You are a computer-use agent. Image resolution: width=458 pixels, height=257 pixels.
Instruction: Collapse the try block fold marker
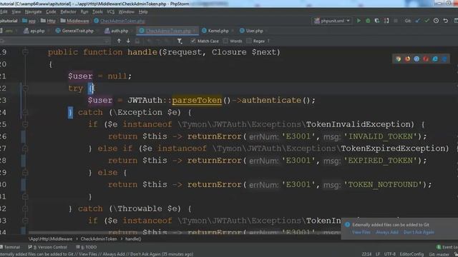tap(25, 88)
